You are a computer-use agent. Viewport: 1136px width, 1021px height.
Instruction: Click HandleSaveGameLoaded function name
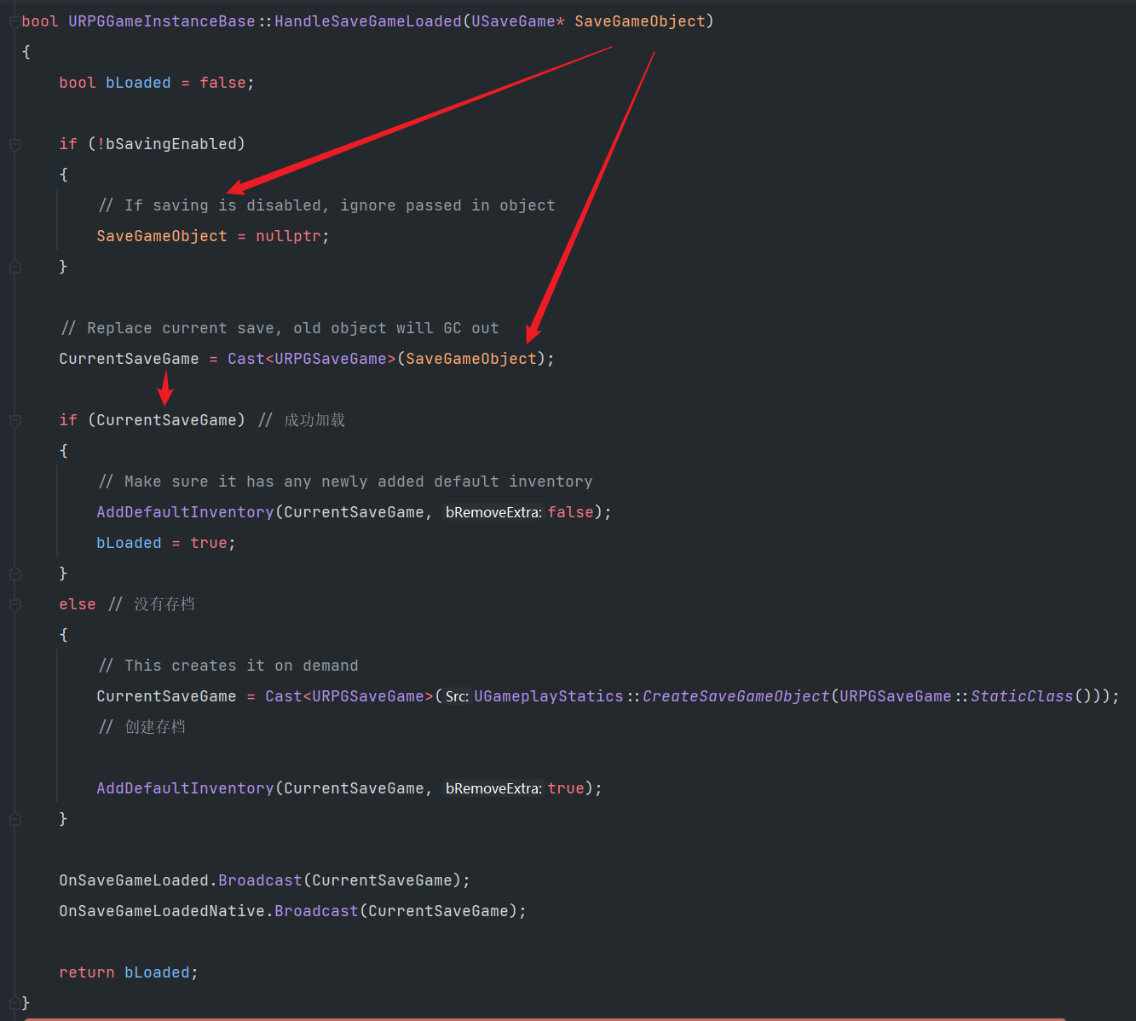(x=368, y=21)
